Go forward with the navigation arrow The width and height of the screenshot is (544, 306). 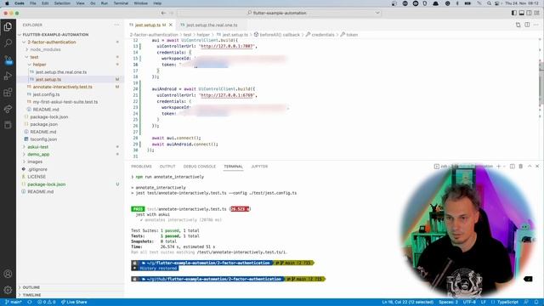[172, 13]
